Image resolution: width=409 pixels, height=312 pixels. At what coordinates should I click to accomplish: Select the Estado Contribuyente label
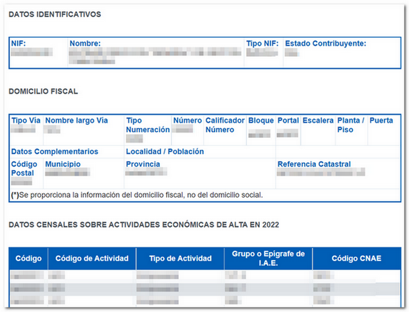(x=325, y=44)
